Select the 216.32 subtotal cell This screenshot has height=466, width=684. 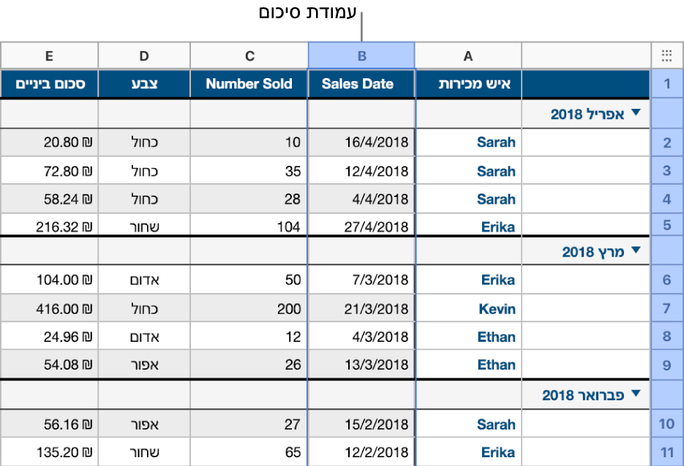click(x=49, y=226)
